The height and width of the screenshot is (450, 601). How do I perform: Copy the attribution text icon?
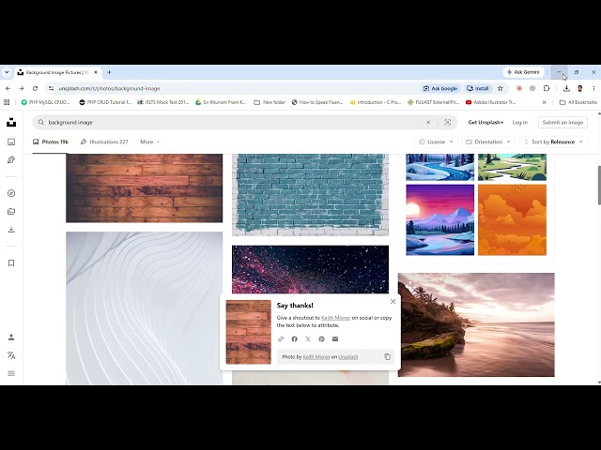(x=388, y=356)
